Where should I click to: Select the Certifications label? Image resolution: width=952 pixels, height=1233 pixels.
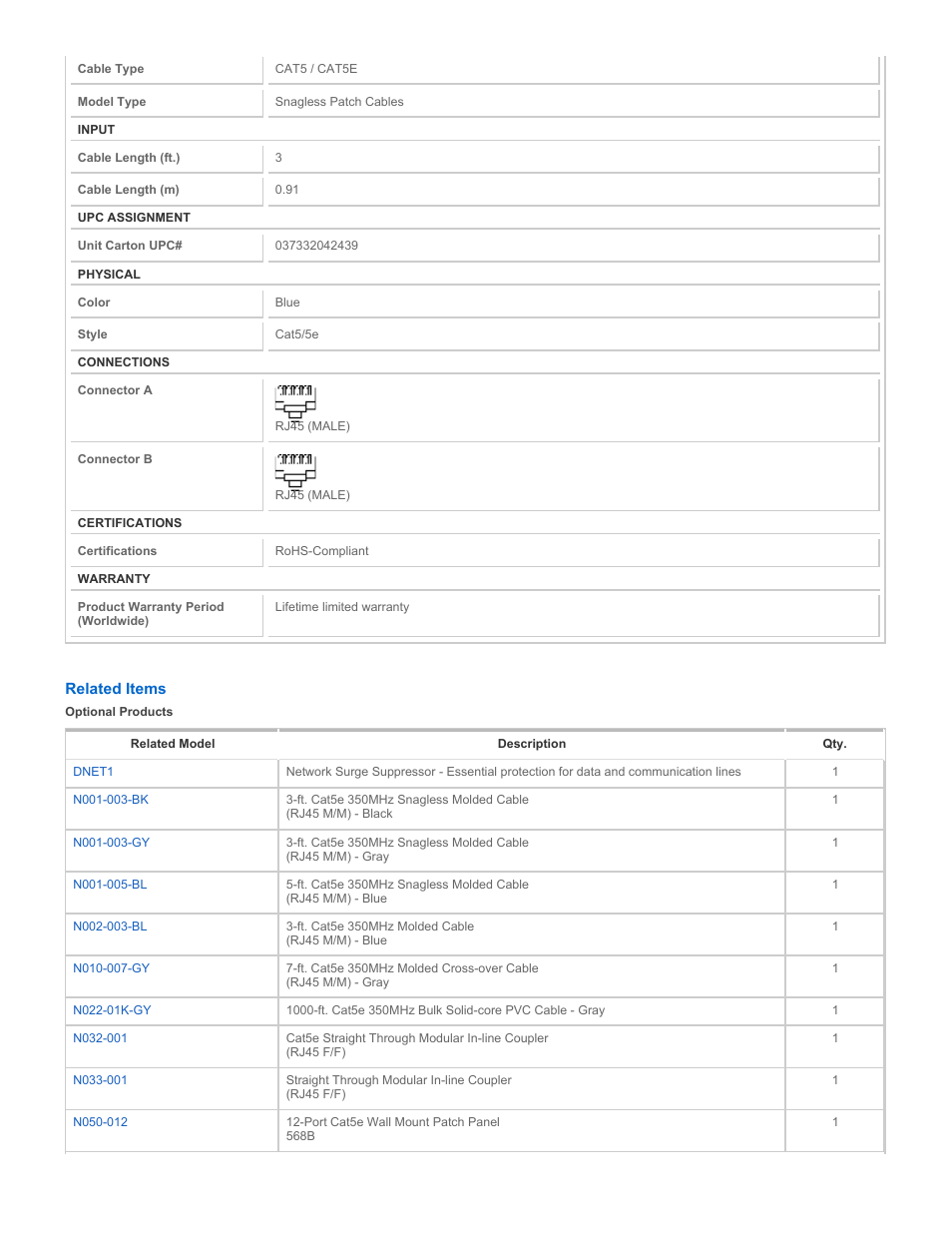117,551
